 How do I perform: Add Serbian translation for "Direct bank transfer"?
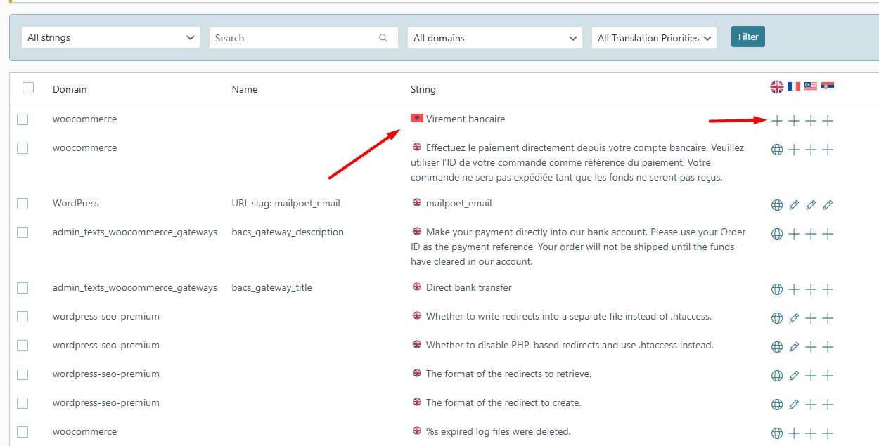828,289
